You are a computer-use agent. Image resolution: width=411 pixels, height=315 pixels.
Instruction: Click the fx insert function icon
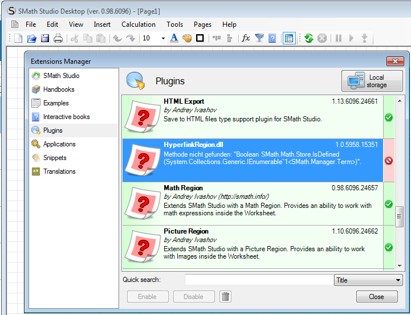click(246, 38)
